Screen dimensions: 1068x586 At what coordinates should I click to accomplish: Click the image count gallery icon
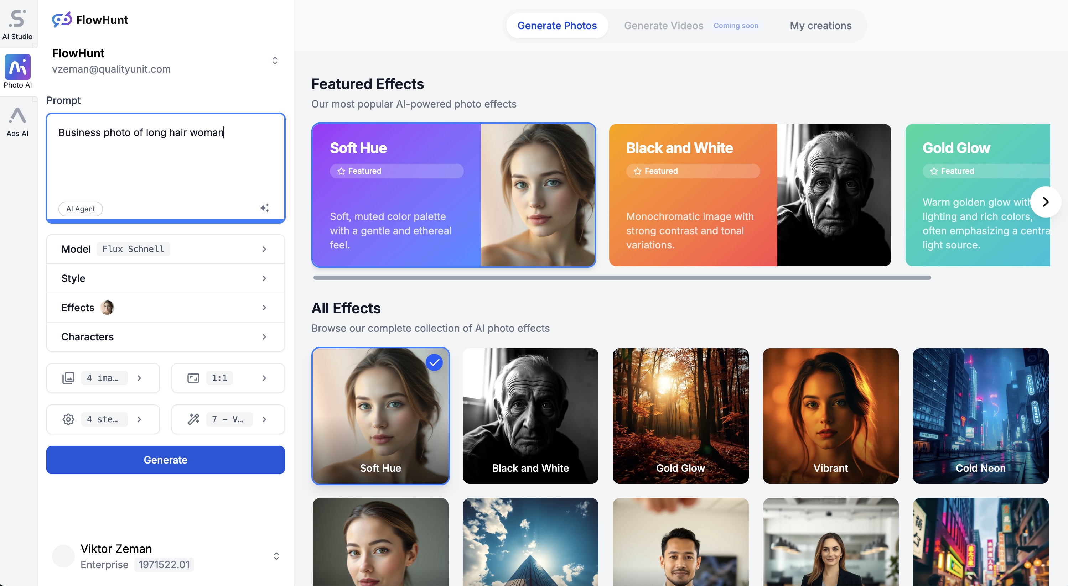(x=68, y=378)
